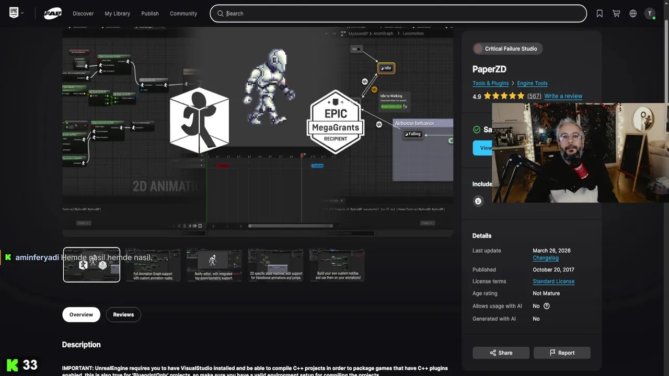The image size is (669, 376).
Task: Focus the Search input field
Action: [x=398, y=14]
